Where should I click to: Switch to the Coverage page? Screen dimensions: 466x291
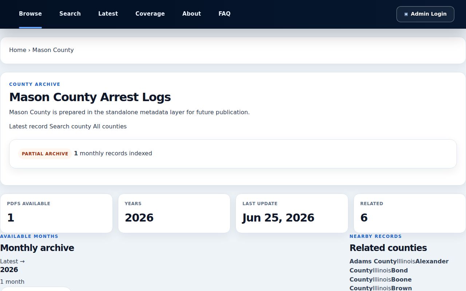(x=150, y=14)
